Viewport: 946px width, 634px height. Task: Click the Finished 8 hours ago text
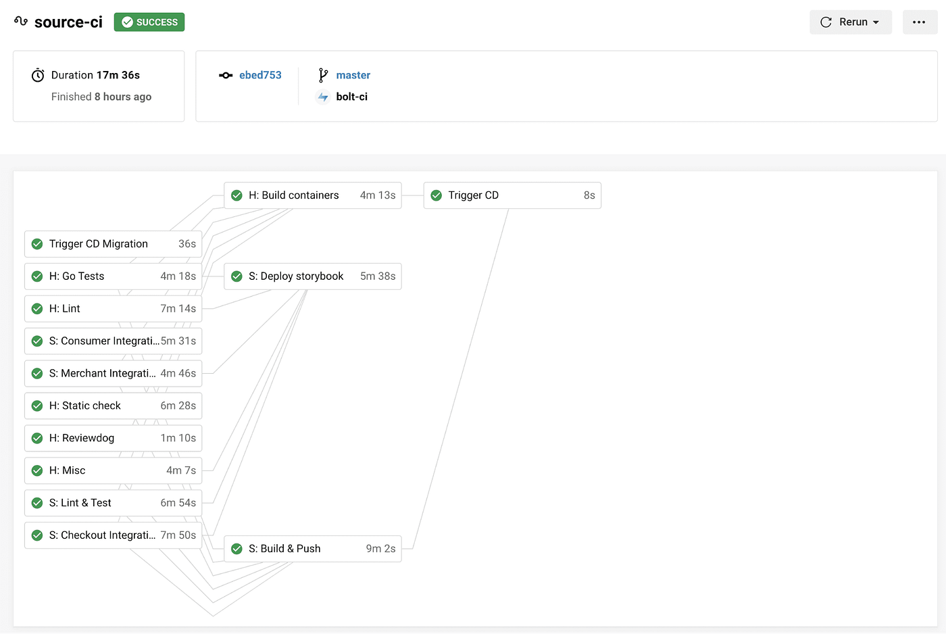coord(101,97)
